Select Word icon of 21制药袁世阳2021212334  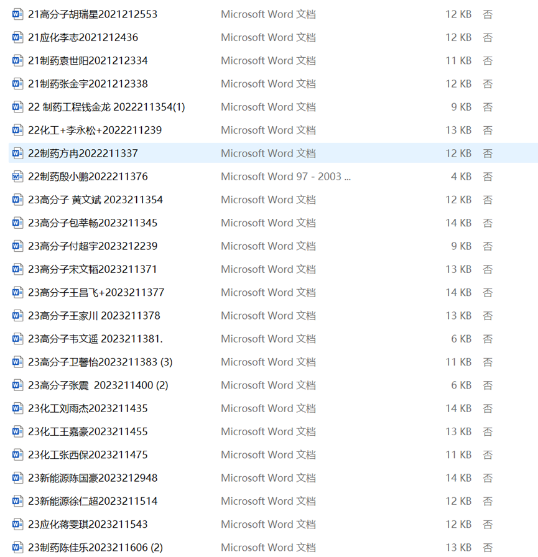coord(18,60)
